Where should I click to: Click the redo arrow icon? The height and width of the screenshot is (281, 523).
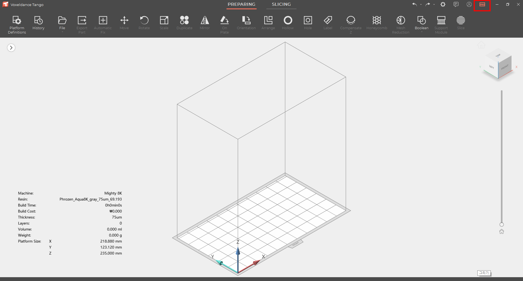click(x=428, y=4)
